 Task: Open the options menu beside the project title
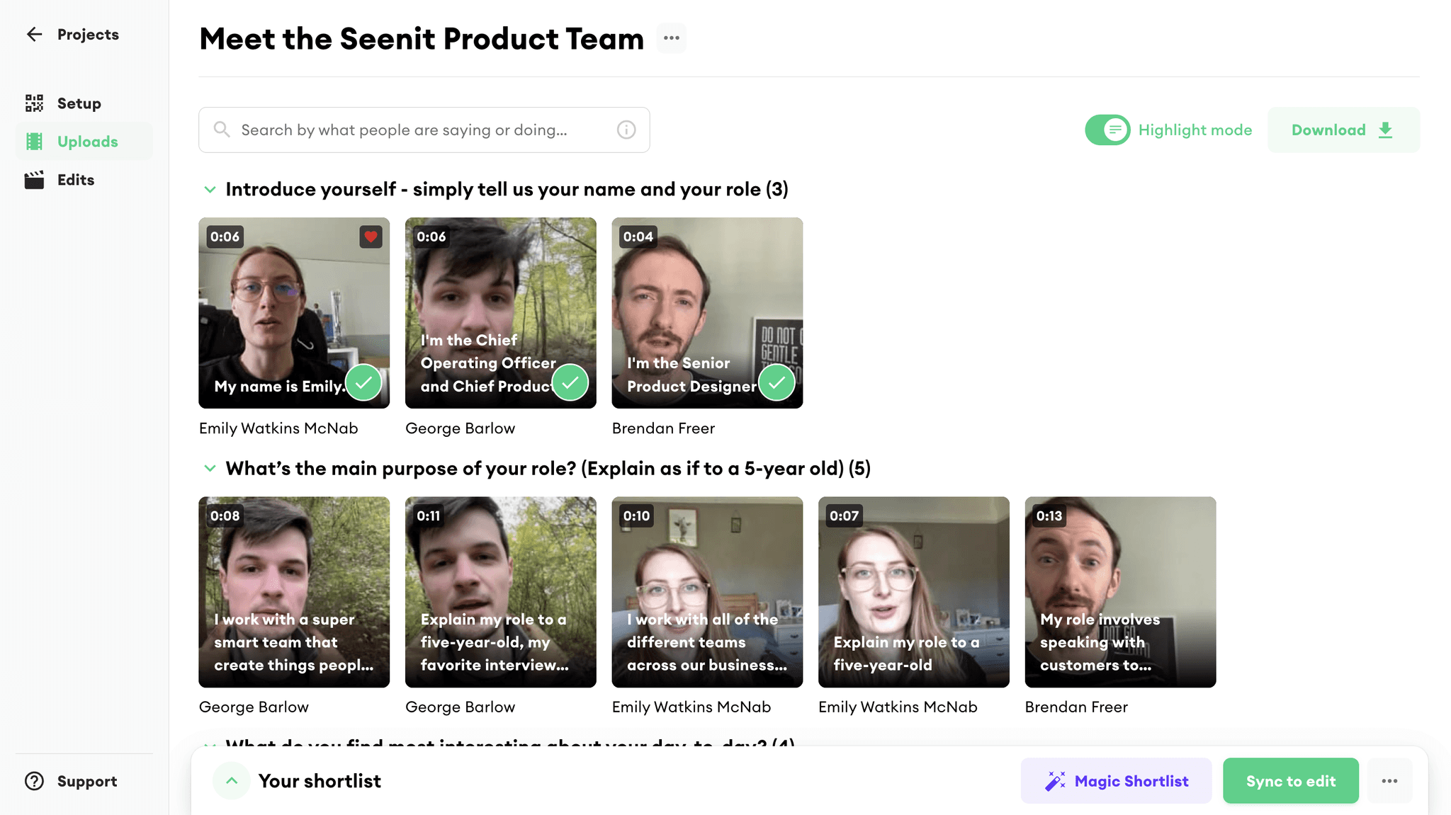pyautogui.click(x=670, y=38)
